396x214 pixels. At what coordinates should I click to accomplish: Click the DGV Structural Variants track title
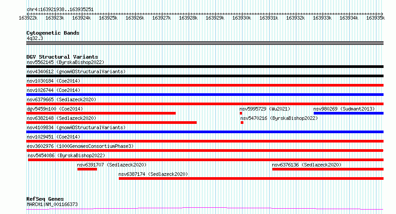click(62, 57)
